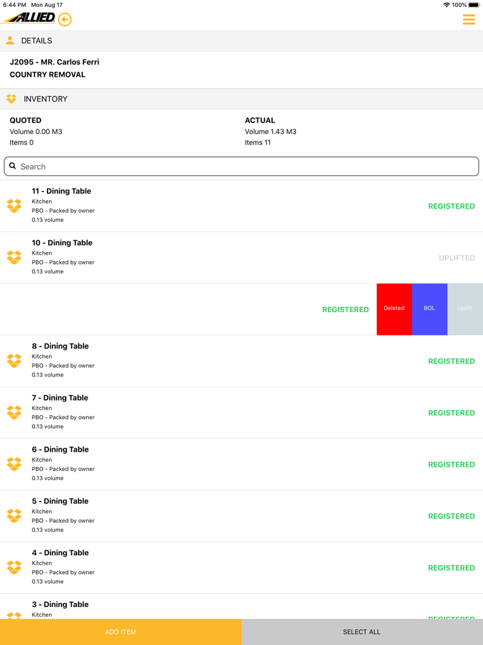The image size is (483, 645).
Task: Tap box icon for item 7 Dining Table
Action: pyautogui.click(x=14, y=412)
